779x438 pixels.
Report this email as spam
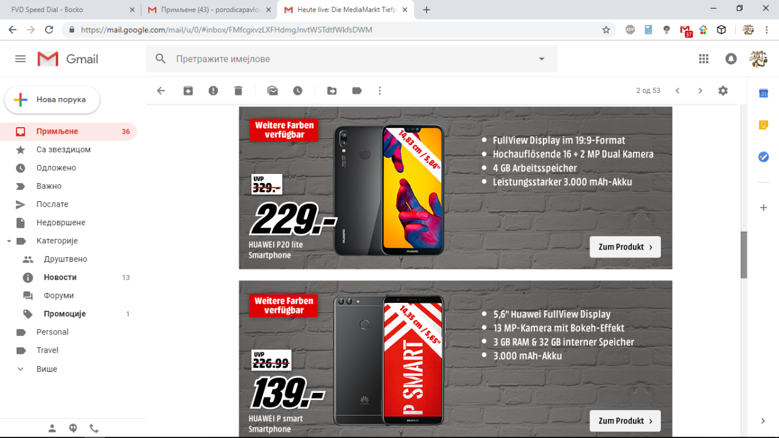(213, 91)
